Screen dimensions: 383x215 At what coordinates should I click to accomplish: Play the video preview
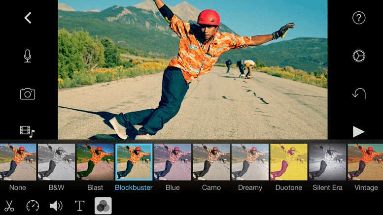click(x=358, y=131)
